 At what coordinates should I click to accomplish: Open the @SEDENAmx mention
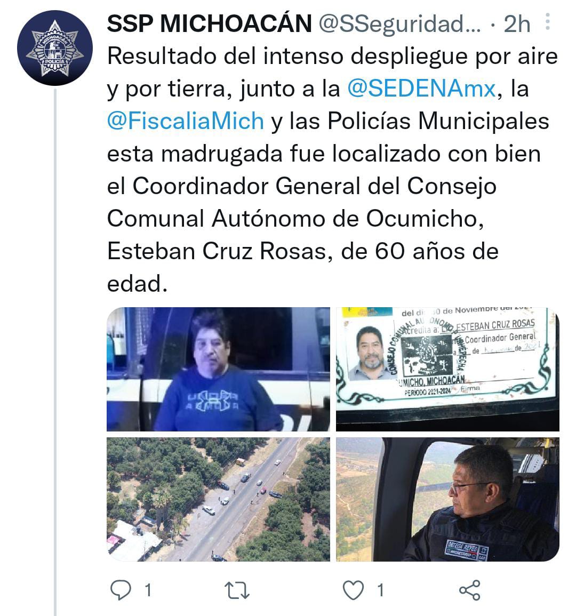point(421,89)
